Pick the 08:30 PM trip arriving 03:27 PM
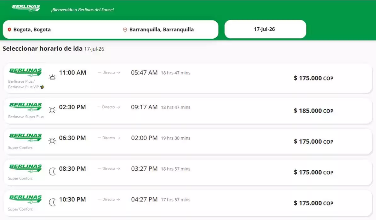The height and width of the screenshot is (220, 376). coord(188,172)
